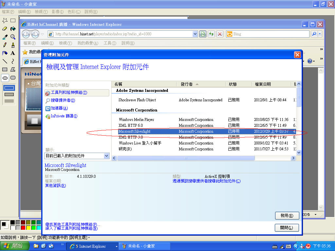Viewport: 335px width, 251px height.
Task: Select the Airbrush spray tool
Action: point(5,53)
